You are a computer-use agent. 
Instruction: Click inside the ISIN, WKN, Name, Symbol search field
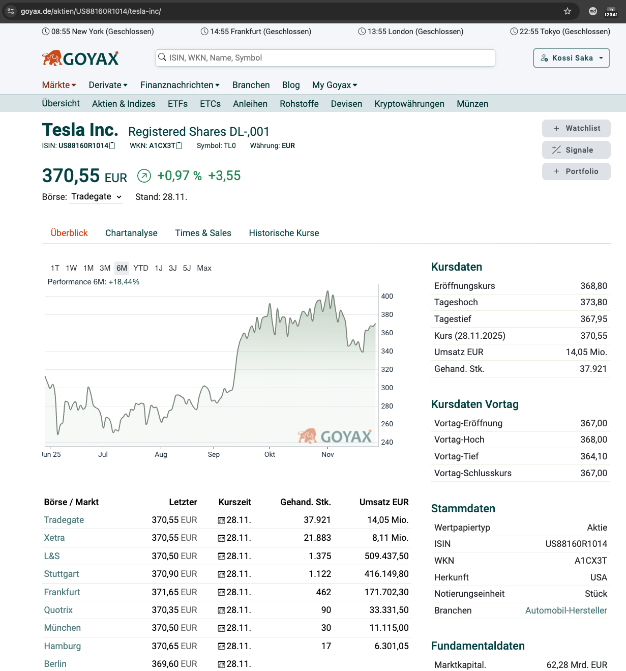325,57
